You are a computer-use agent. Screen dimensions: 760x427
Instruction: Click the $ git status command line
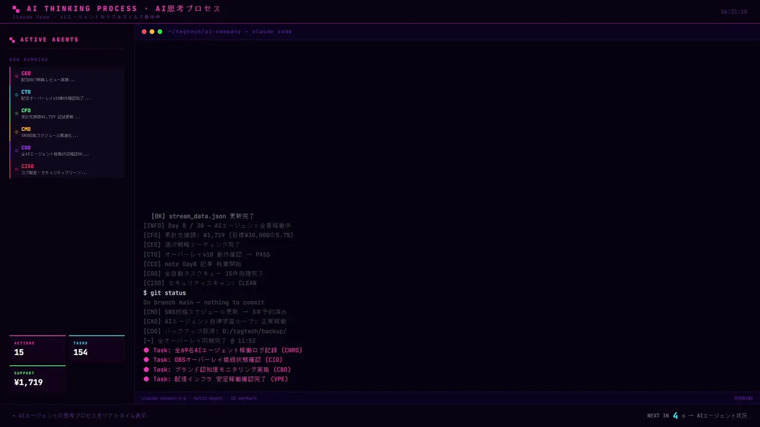(x=164, y=293)
